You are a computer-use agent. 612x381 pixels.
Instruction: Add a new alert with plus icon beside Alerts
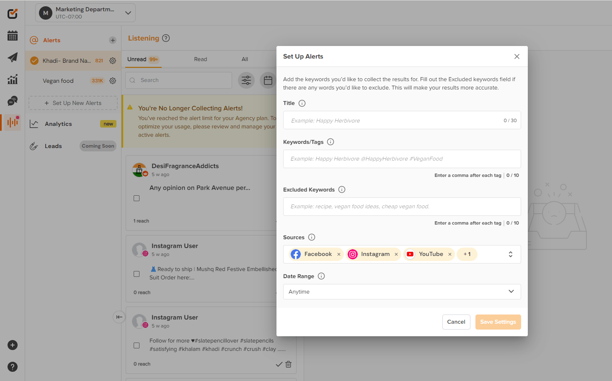tap(113, 40)
